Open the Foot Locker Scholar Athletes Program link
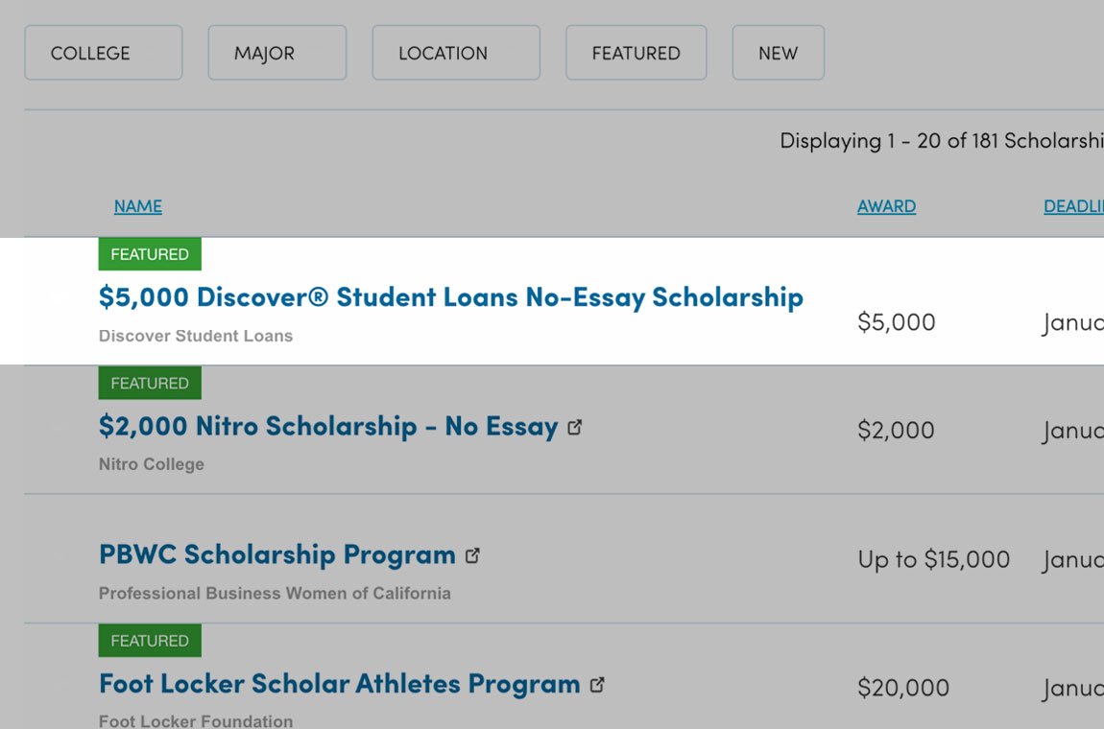 point(339,684)
